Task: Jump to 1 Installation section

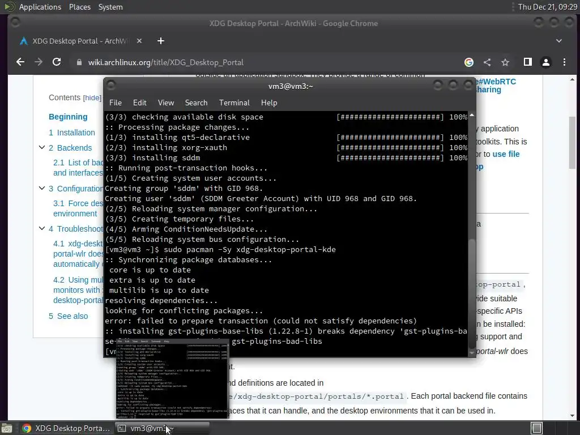Action: 72,133
